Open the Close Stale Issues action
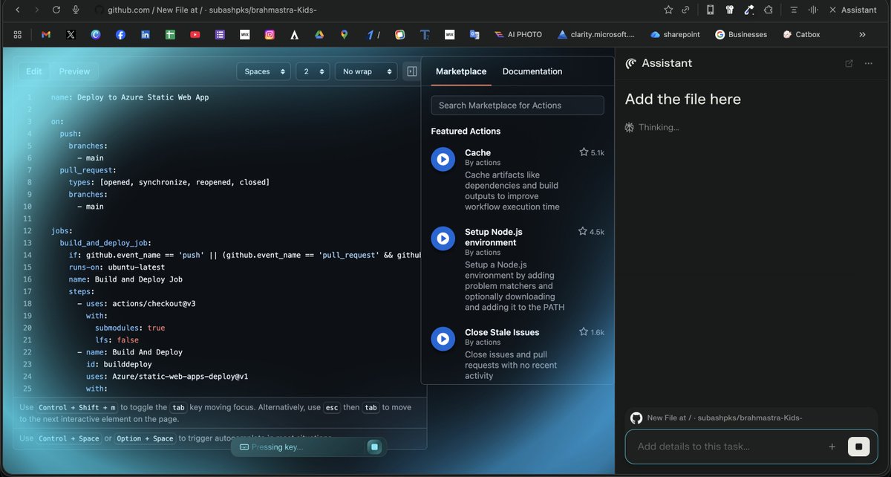This screenshot has width=891, height=477. point(502,332)
